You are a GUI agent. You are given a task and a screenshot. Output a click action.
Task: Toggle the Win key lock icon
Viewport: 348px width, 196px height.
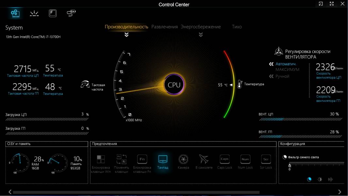coord(101,159)
